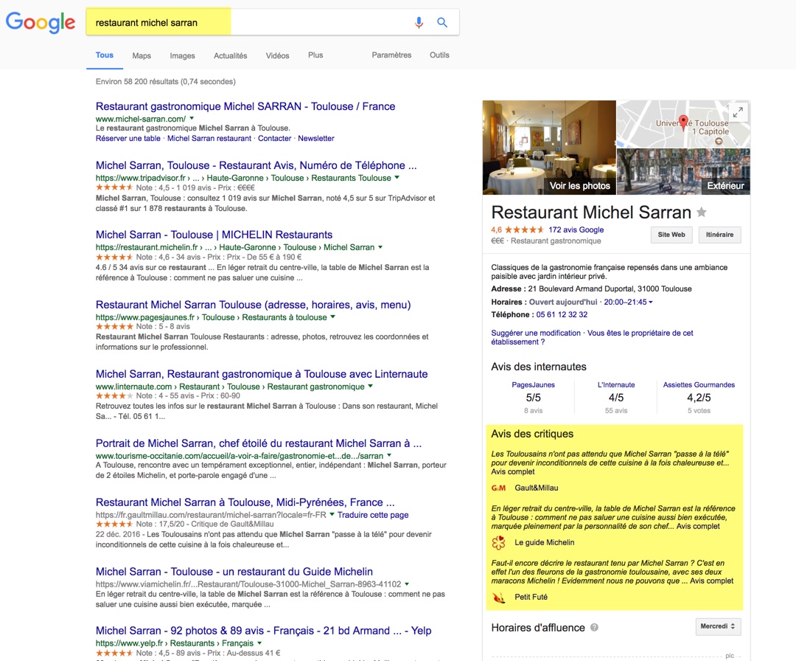Open the tourisme-occitanie.com result dropdown arrow
796x661 pixels.
pos(389,455)
